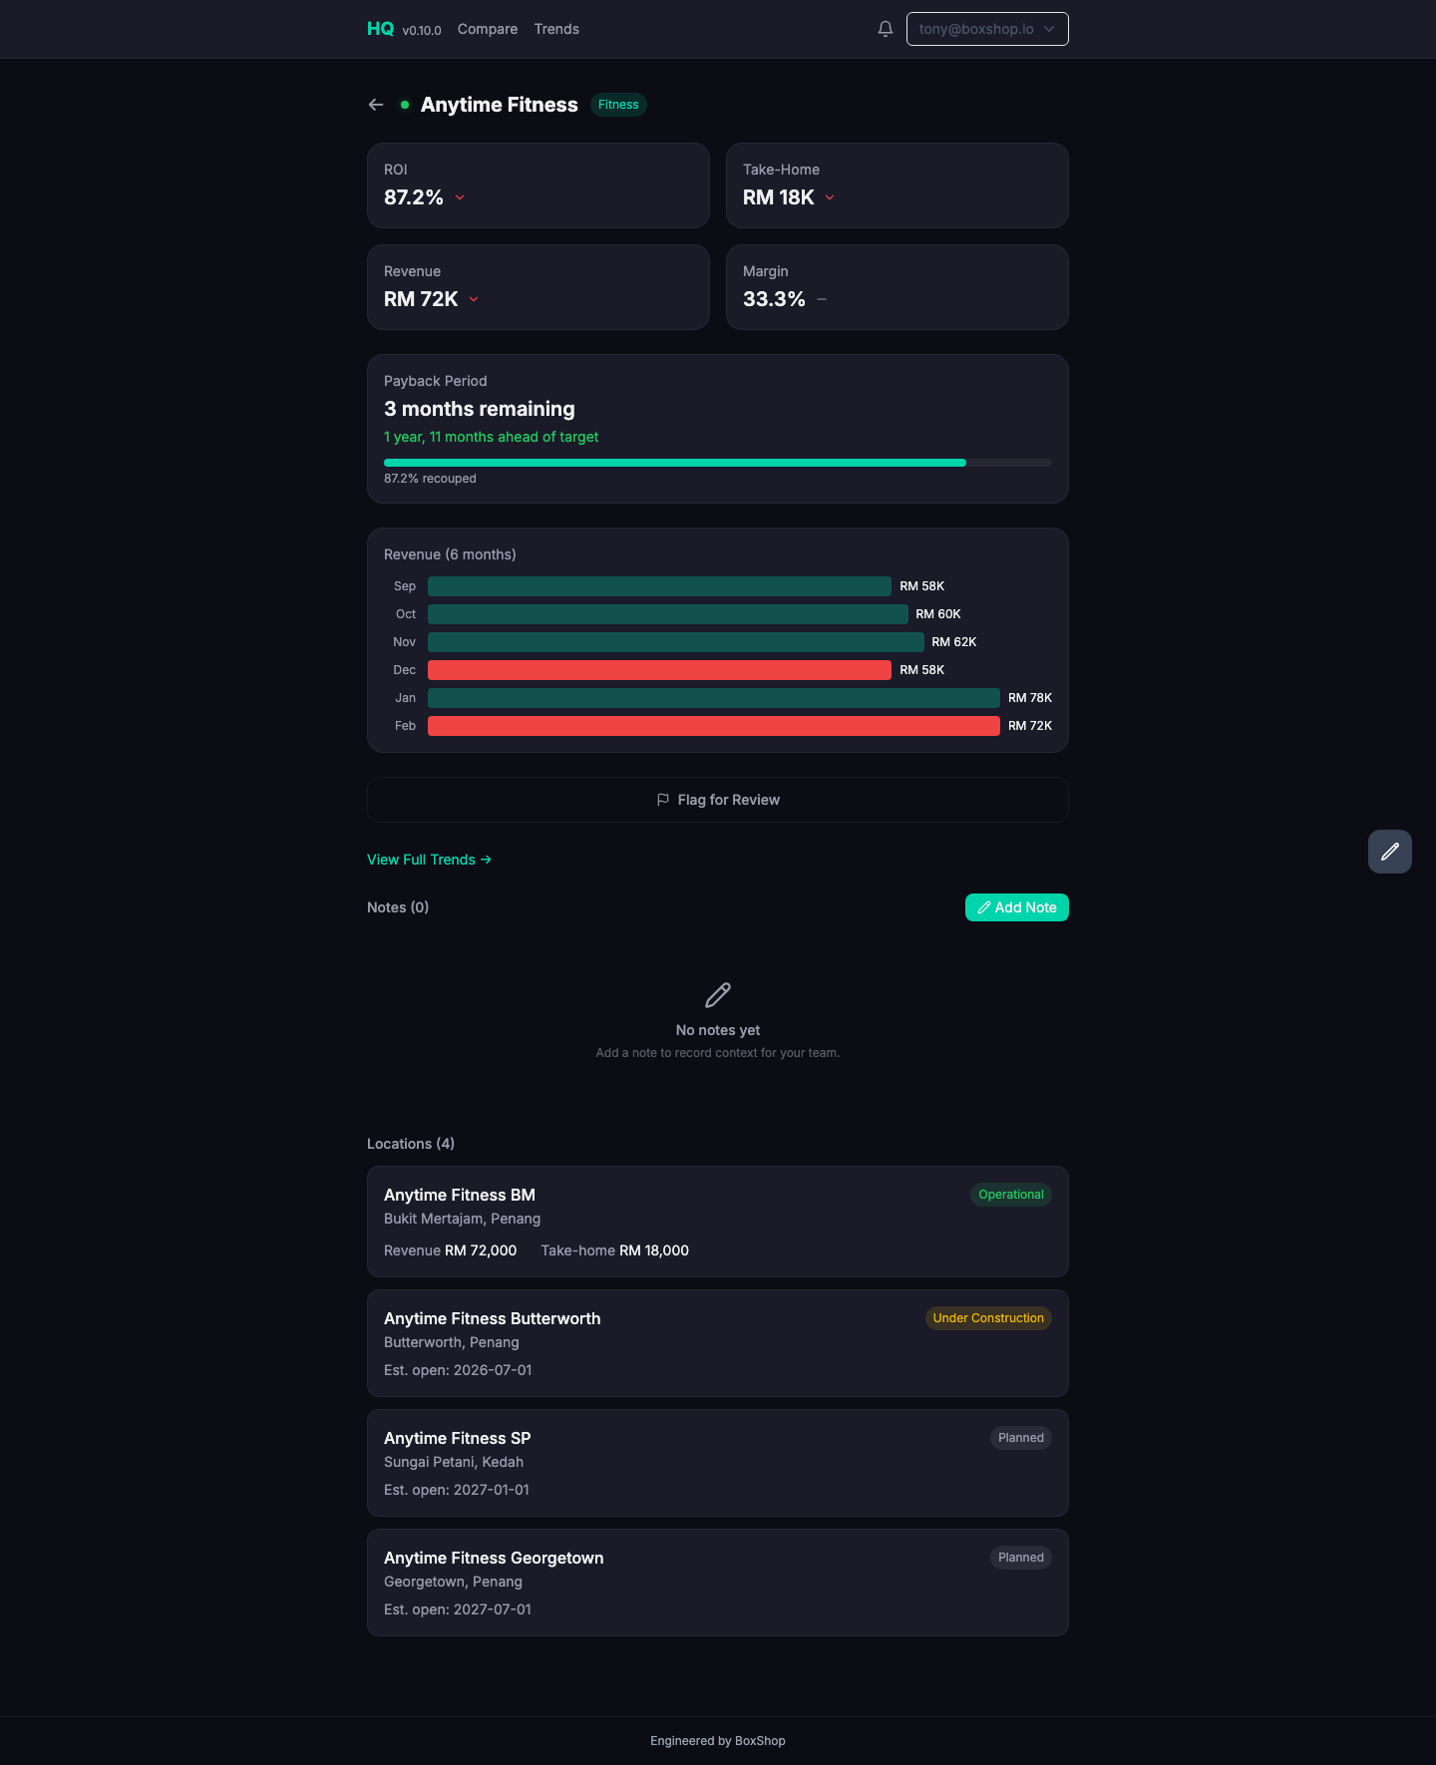Click the 'Engineered by BoxShop' footer text
1436x1765 pixels.
(x=718, y=1741)
